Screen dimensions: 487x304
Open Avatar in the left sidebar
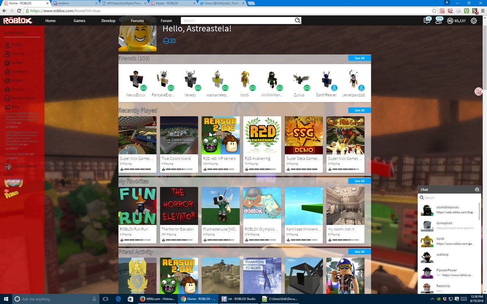pyautogui.click(x=13, y=62)
